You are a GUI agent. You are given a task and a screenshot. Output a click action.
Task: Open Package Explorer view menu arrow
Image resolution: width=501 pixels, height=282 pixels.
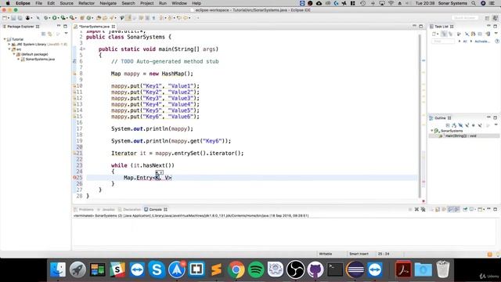(66, 34)
